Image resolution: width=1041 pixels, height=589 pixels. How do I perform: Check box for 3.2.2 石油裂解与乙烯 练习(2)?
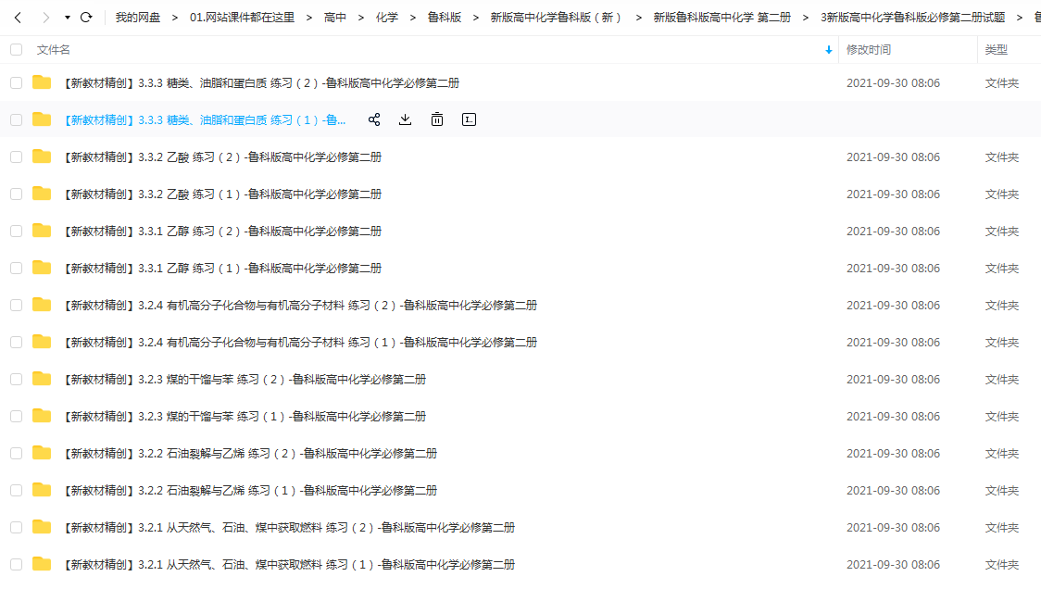17,454
